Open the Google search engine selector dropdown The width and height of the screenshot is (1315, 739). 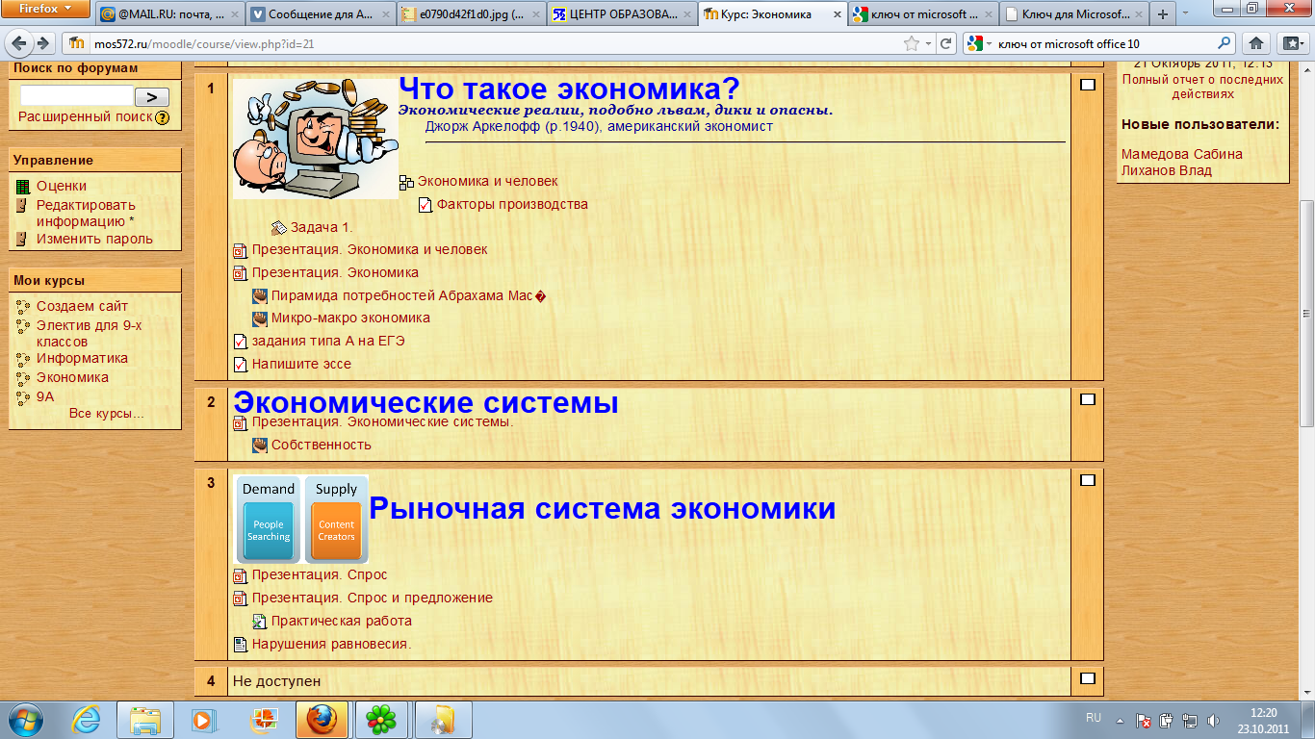(979, 43)
